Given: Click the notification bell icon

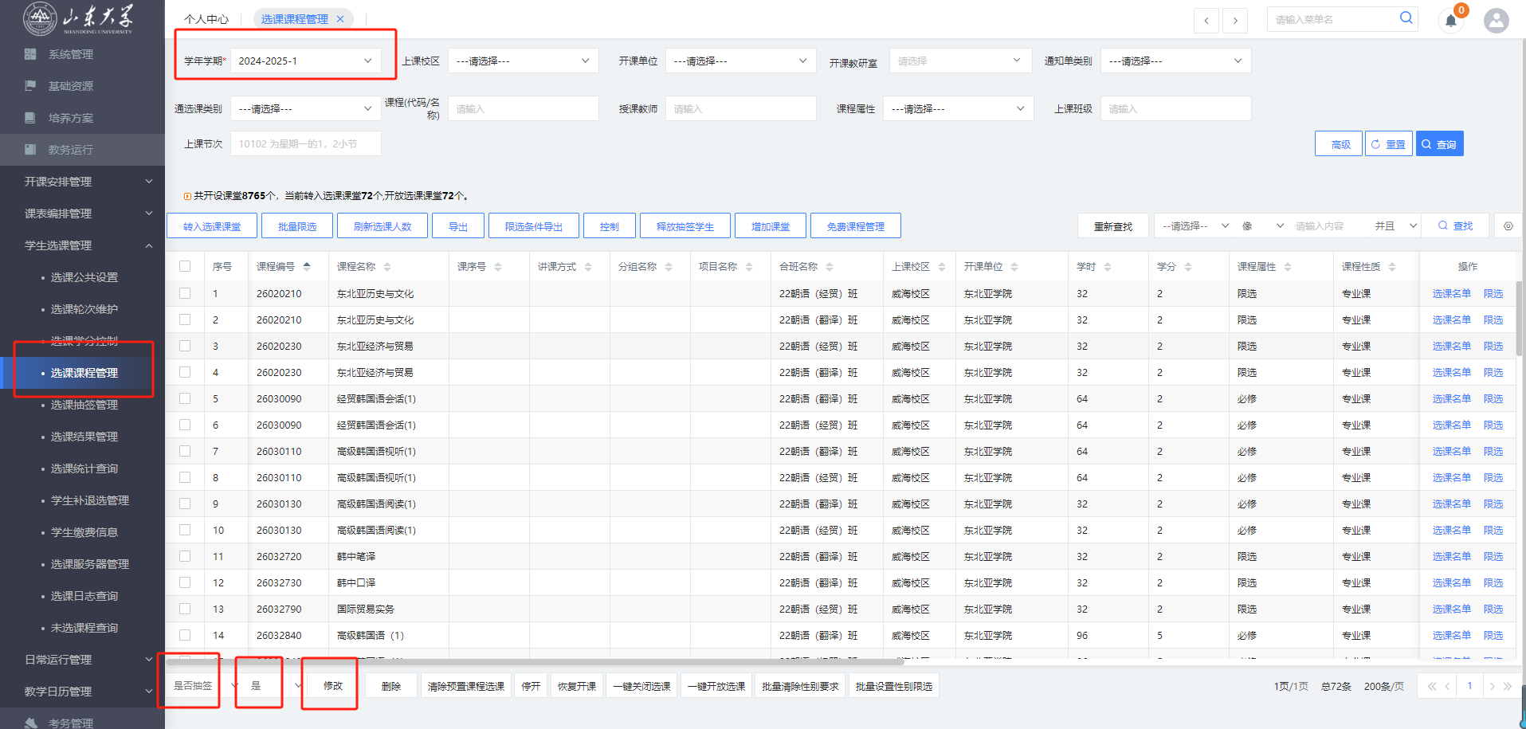Looking at the screenshot, I should coord(1451,21).
